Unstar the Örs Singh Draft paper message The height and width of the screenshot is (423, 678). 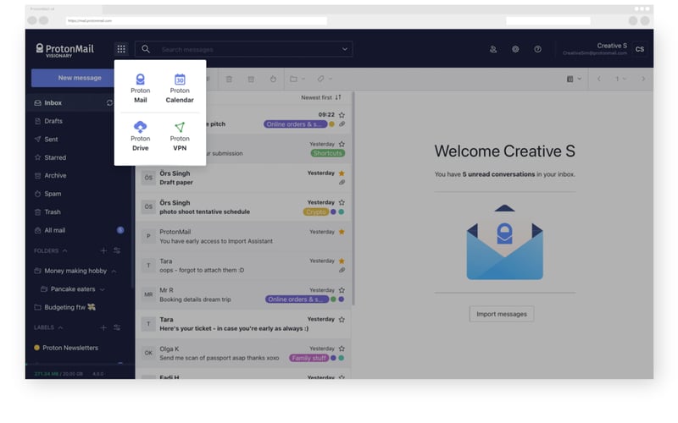pyautogui.click(x=342, y=173)
